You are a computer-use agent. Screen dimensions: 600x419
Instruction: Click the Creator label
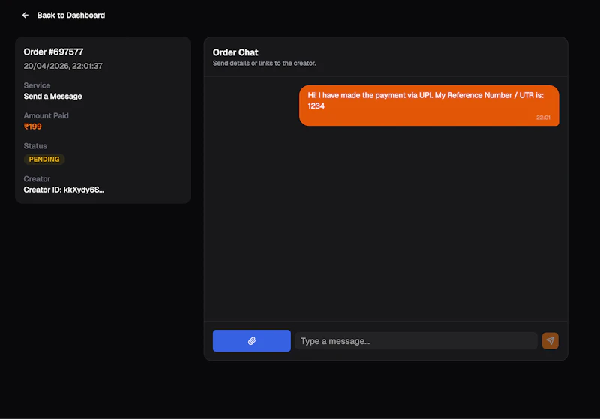click(37, 179)
